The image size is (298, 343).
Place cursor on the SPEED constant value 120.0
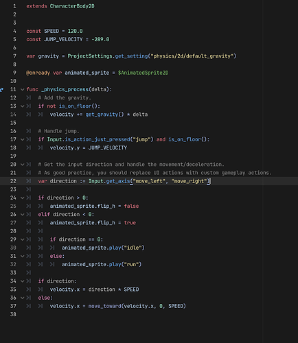coord(75,31)
